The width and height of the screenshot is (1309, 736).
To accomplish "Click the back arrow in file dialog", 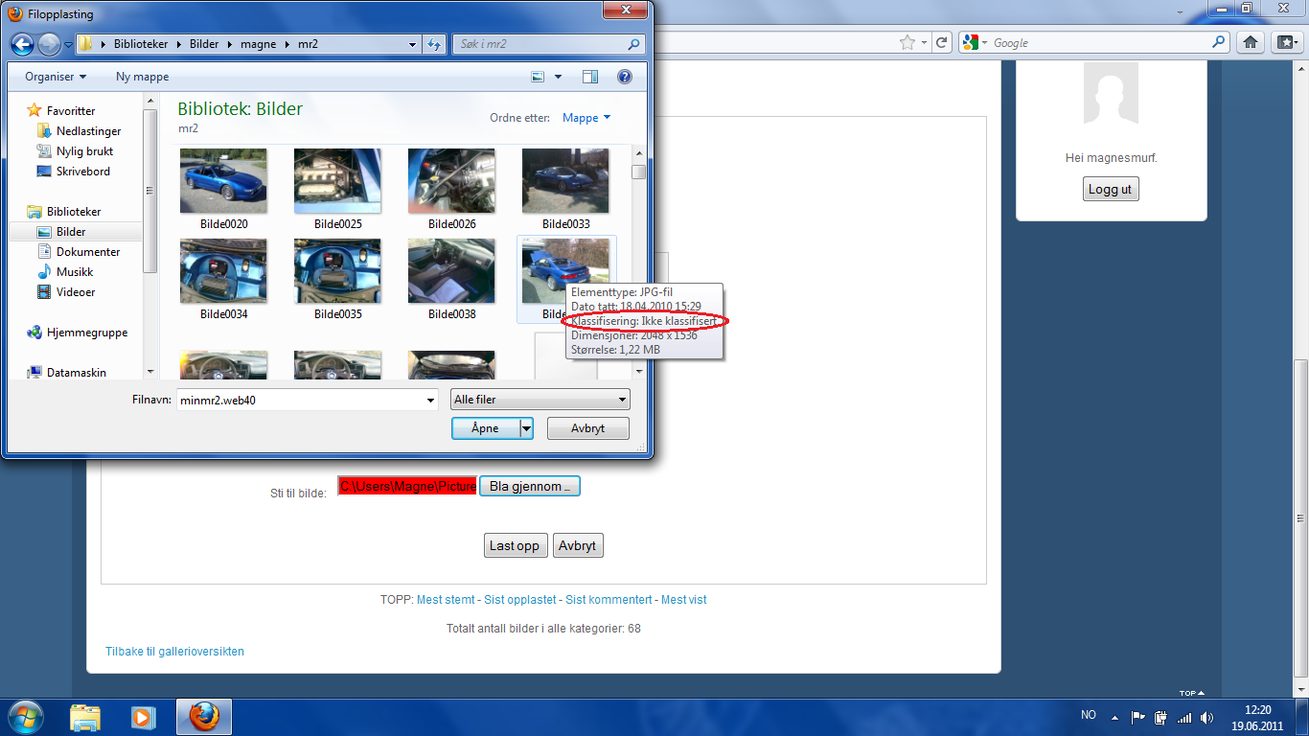I will point(23,44).
